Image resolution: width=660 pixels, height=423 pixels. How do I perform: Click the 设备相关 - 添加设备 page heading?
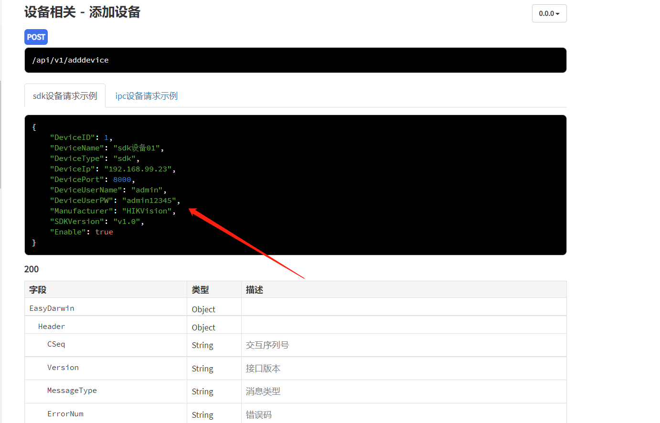(x=82, y=12)
